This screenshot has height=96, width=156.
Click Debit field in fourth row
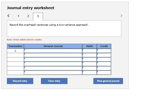(x=90, y=64)
